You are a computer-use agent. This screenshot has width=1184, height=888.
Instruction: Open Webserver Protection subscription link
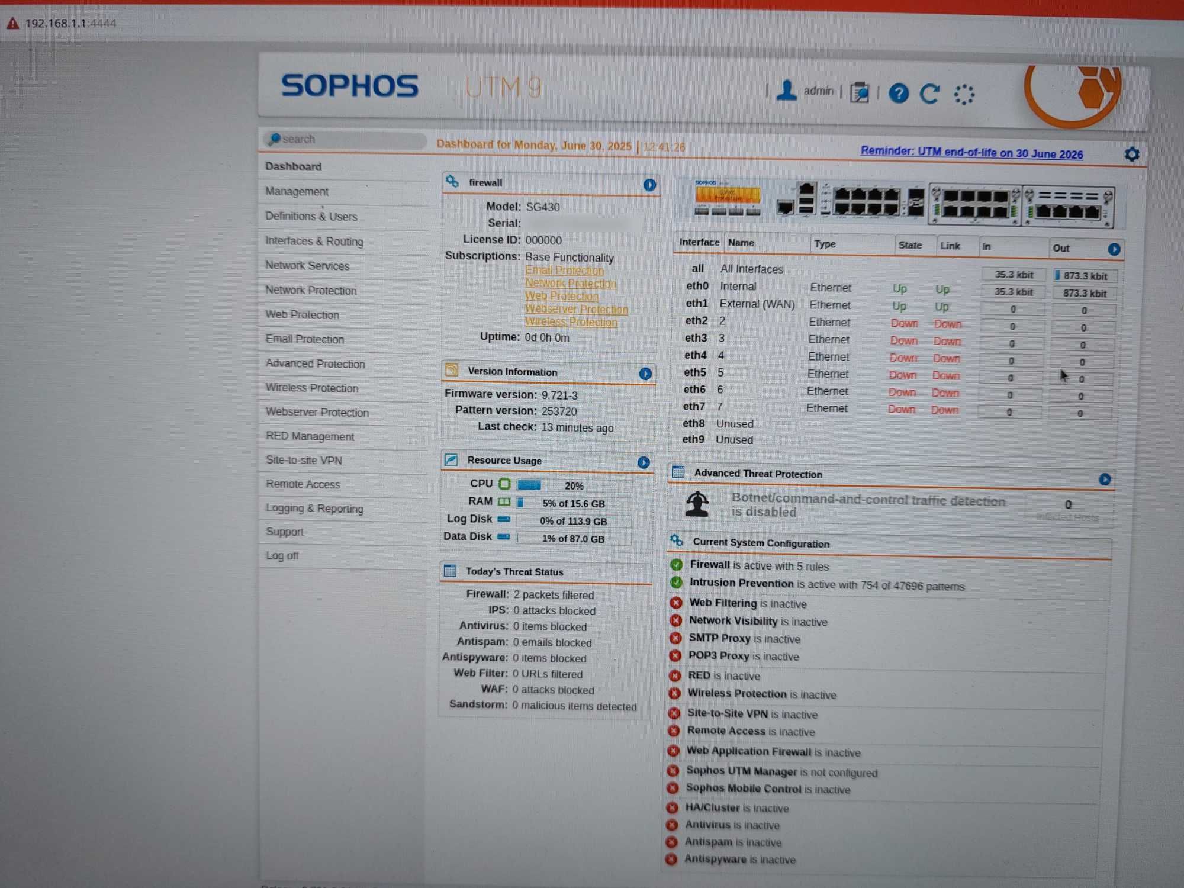coord(576,309)
